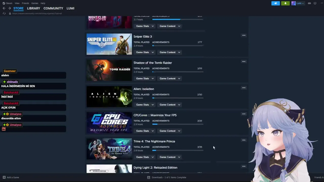Expand Game Stats for Night Club Simulator
Screen dimensions: 324x182
click(145, 26)
